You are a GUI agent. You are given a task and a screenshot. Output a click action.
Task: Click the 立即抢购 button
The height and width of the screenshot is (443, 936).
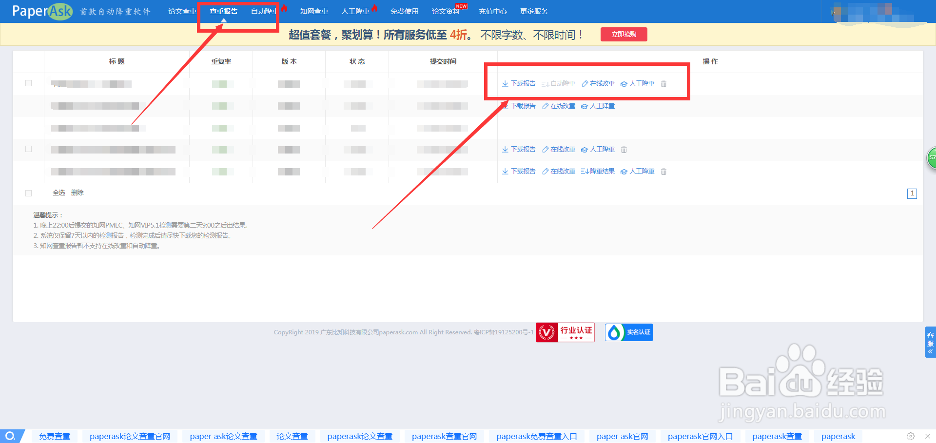pyautogui.click(x=624, y=34)
